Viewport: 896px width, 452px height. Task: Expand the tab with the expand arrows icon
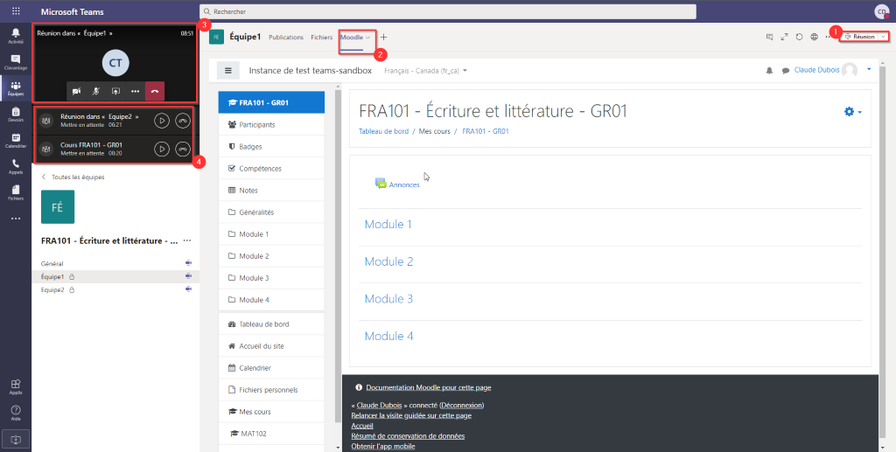[x=785, y=37]
